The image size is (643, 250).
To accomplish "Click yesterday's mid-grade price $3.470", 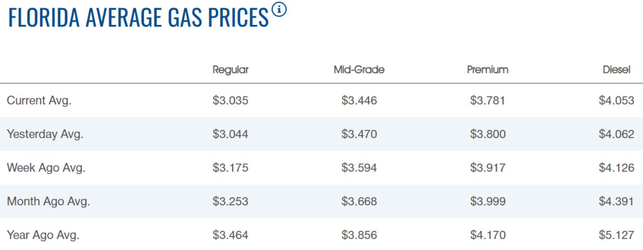I will tap(359, 134).
